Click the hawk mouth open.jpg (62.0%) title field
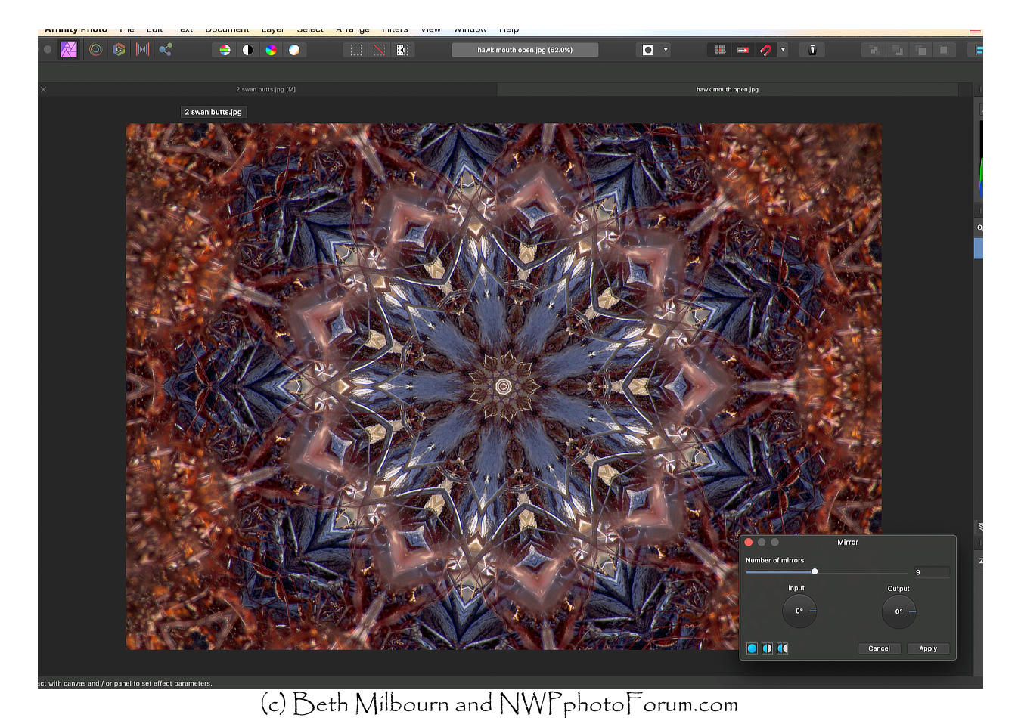The image size is (1021, 718). click(x=525, y=50)
